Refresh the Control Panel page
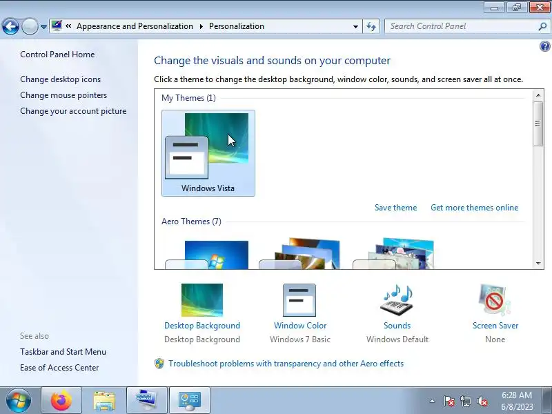The image size is (552, 414). pyautogui.click(x=371, y=26)
